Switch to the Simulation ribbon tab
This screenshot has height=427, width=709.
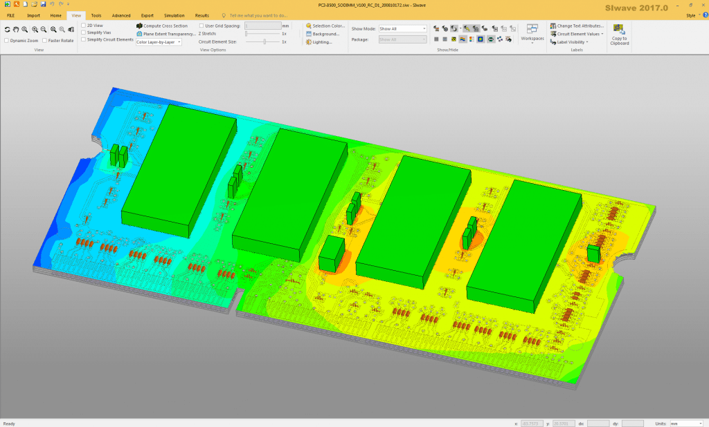174,15
